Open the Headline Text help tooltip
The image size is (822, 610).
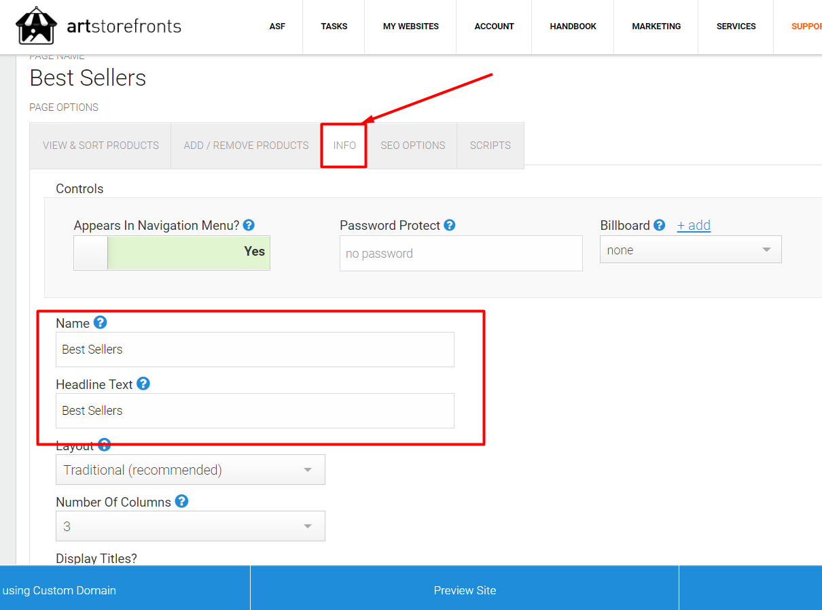[143, 384]
